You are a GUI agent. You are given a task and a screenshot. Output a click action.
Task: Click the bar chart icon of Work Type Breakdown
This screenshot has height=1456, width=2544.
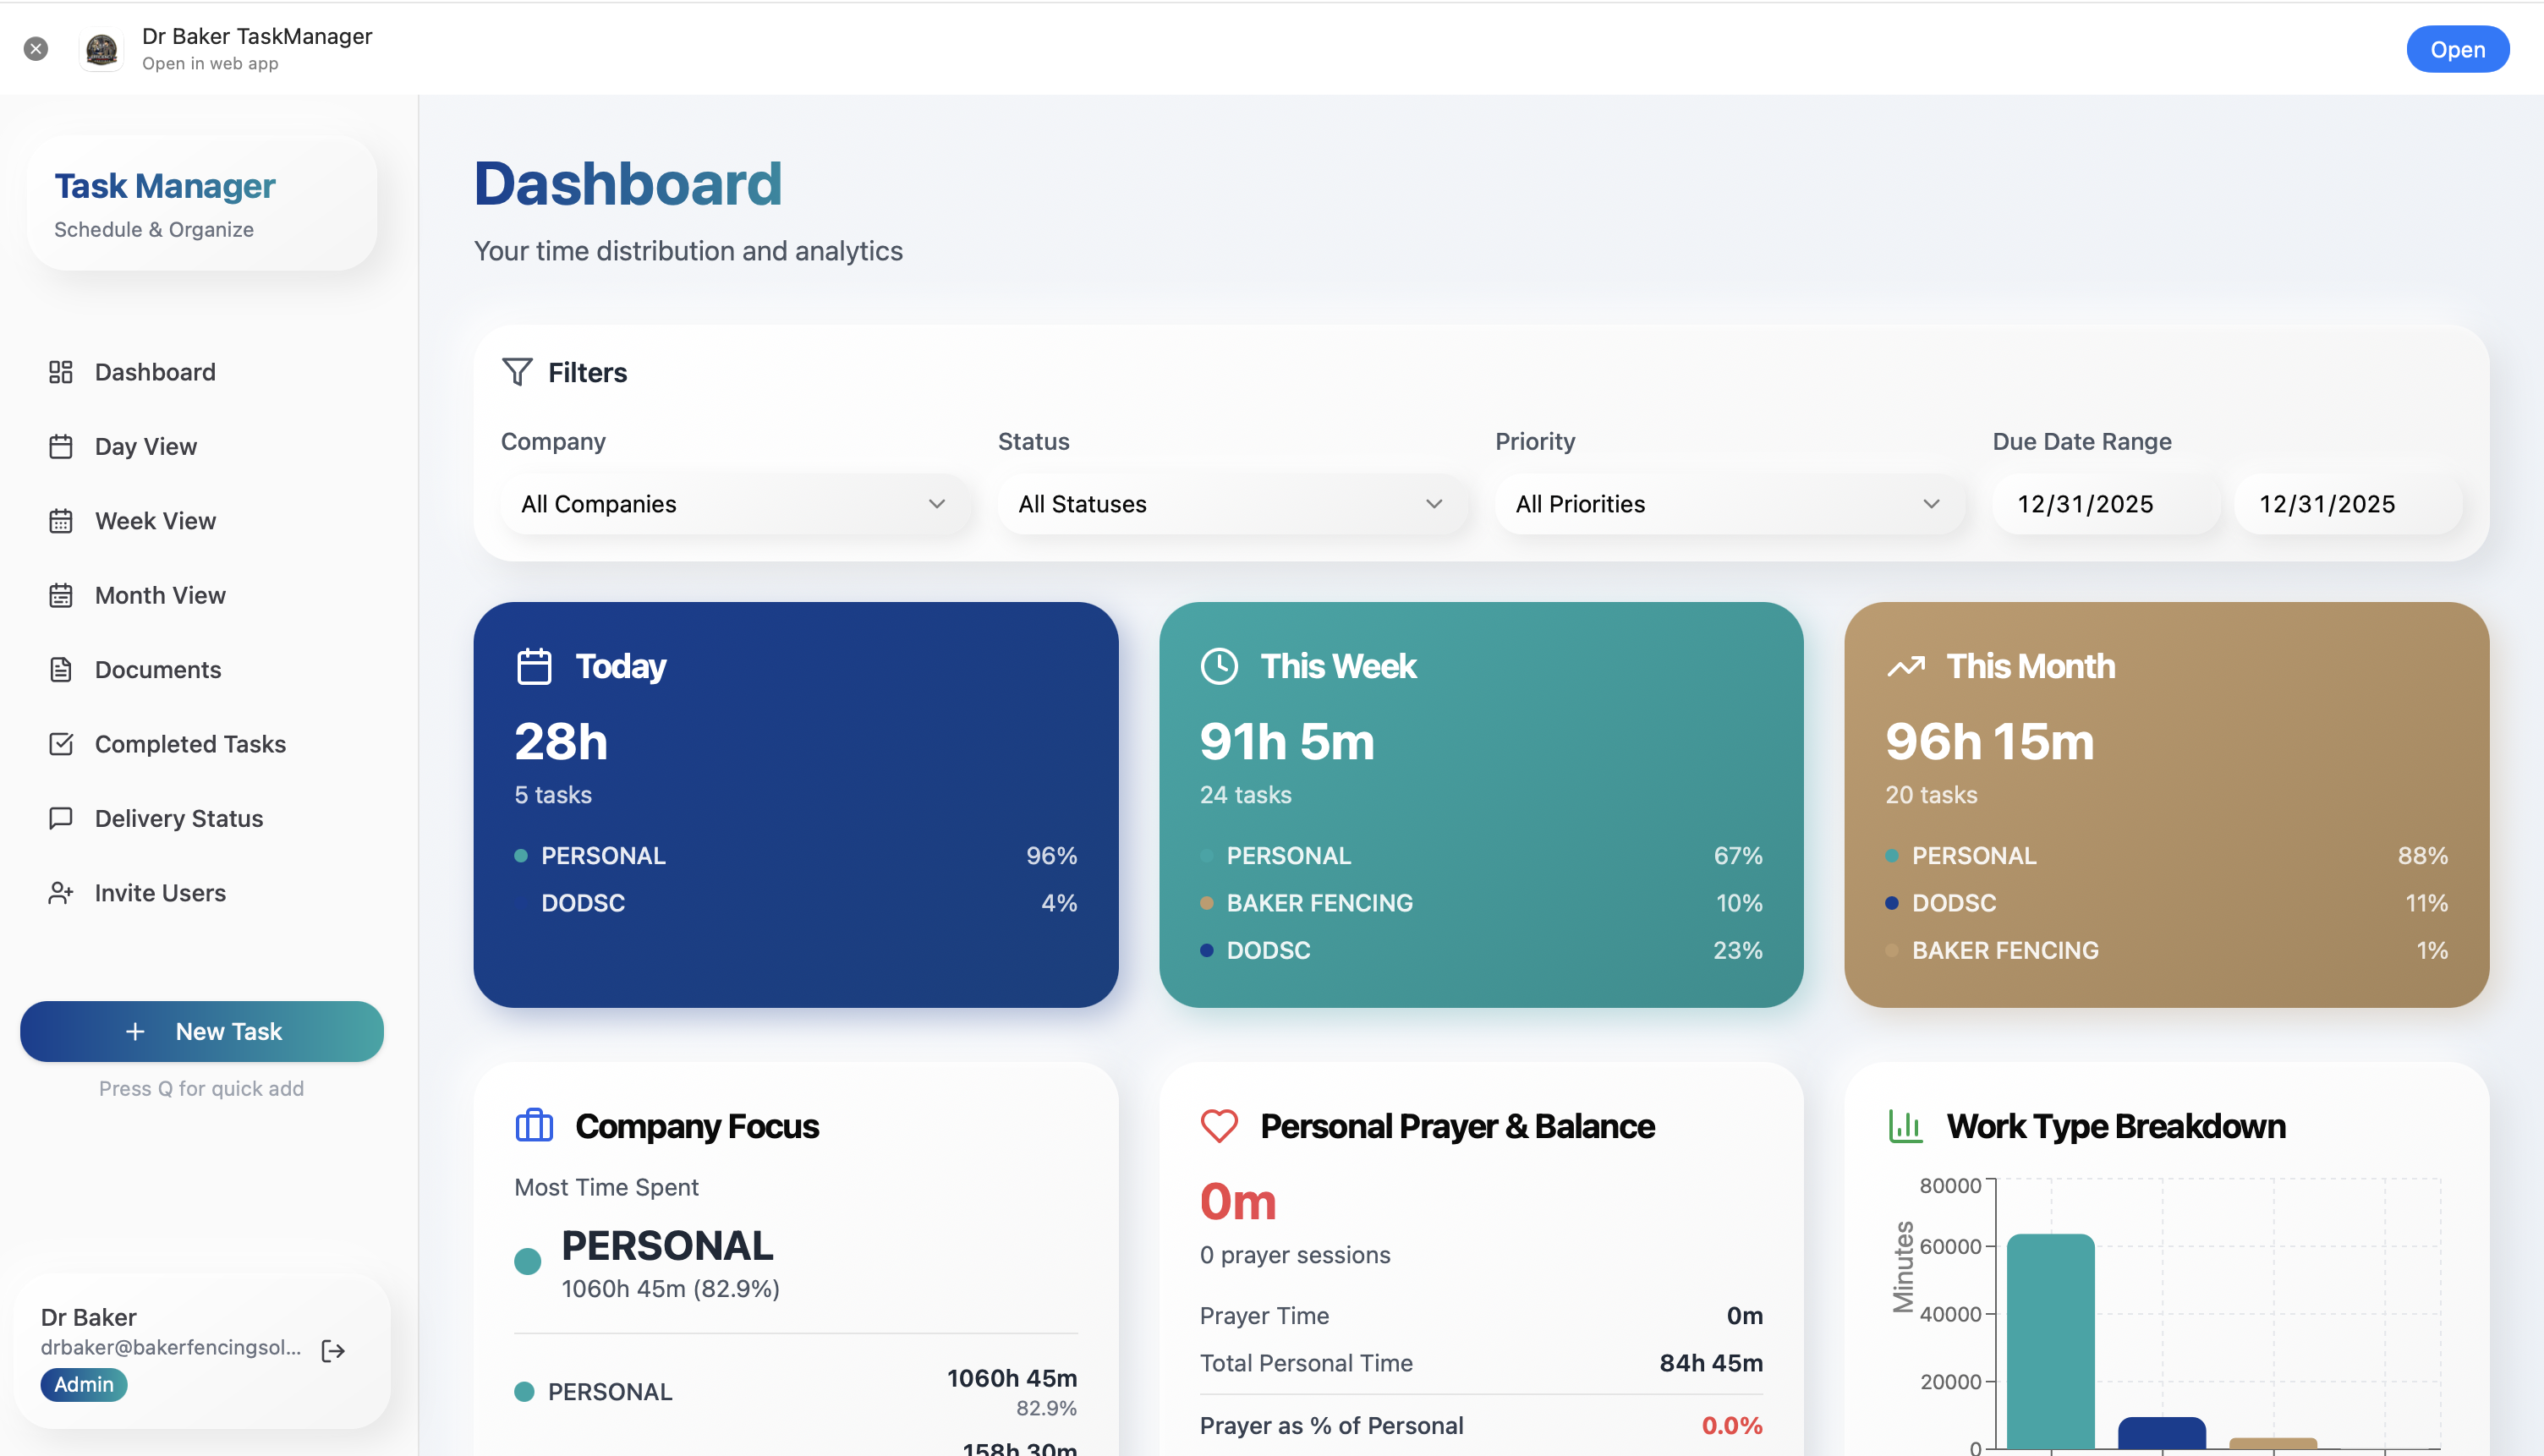click(x=1905, y=1126)
